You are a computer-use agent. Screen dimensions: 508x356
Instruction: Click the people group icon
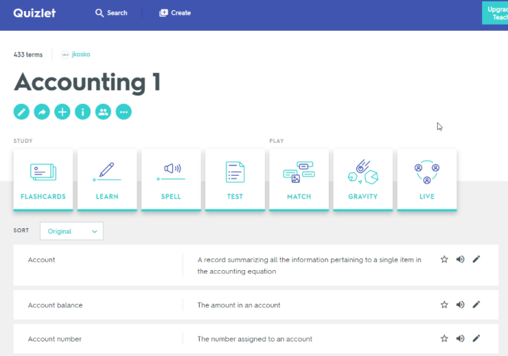pos(103,111)
